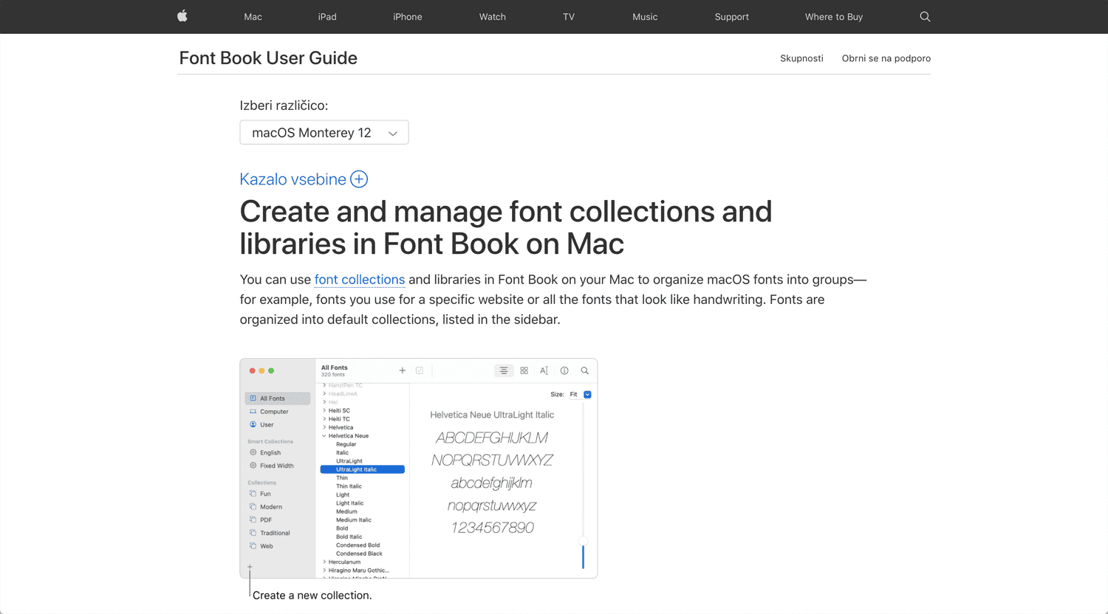Select English smart collection in screenshot
1108x614 pixels.
270,453
